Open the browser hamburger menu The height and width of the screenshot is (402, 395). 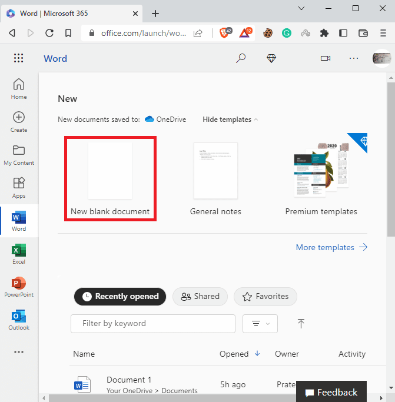[383, 33]
